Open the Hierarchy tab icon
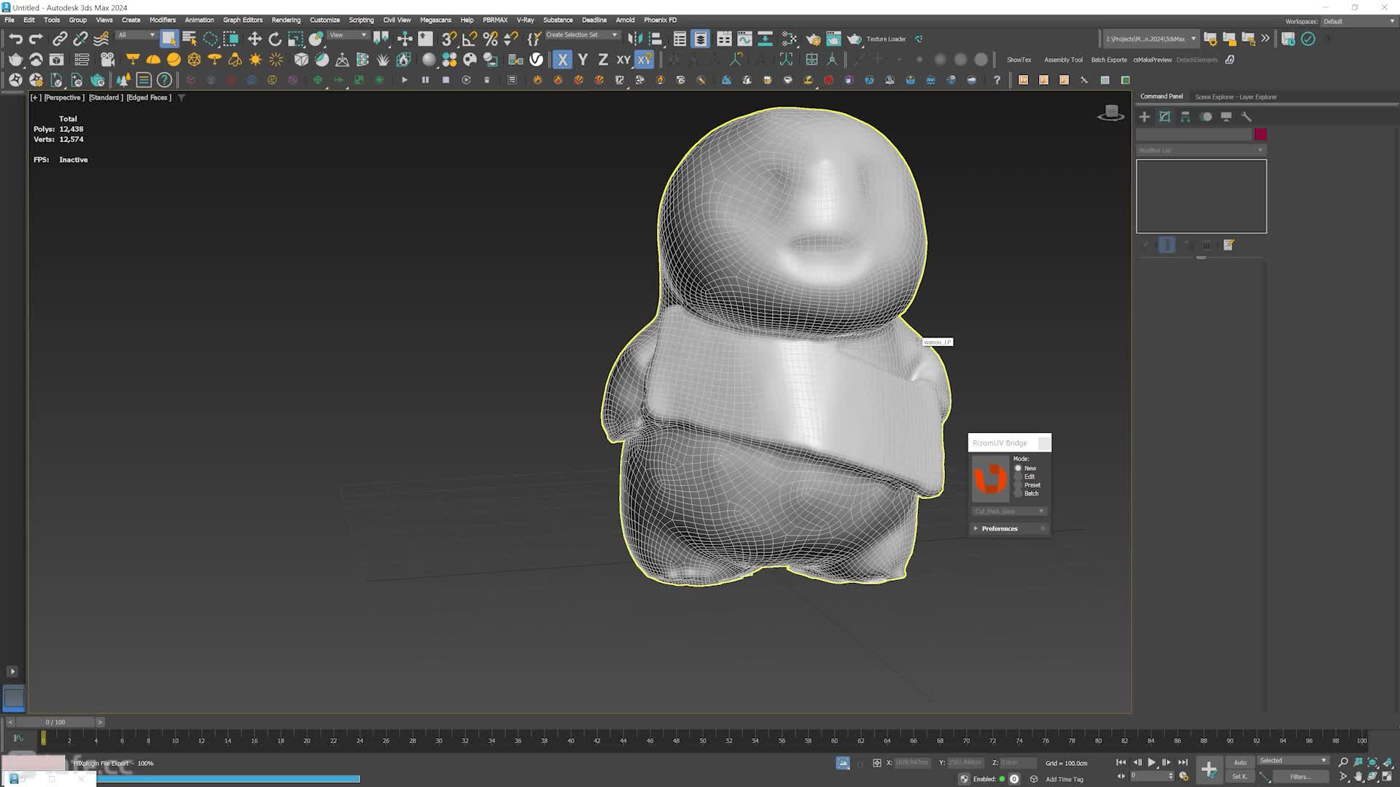The image size is (1400, 787). point(1185,117)
